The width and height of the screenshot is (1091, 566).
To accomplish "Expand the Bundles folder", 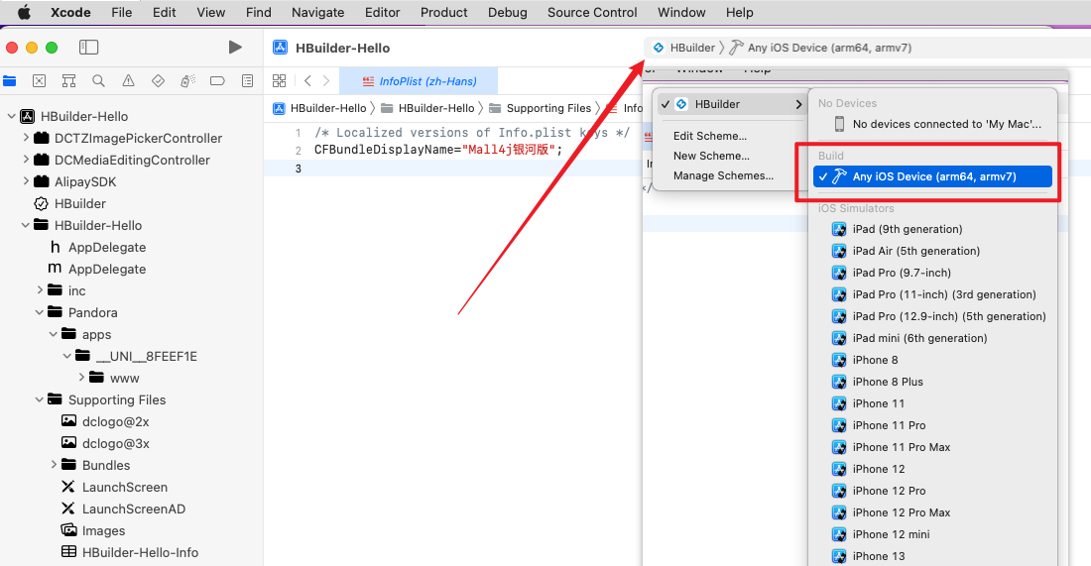I will pos(54,465).
